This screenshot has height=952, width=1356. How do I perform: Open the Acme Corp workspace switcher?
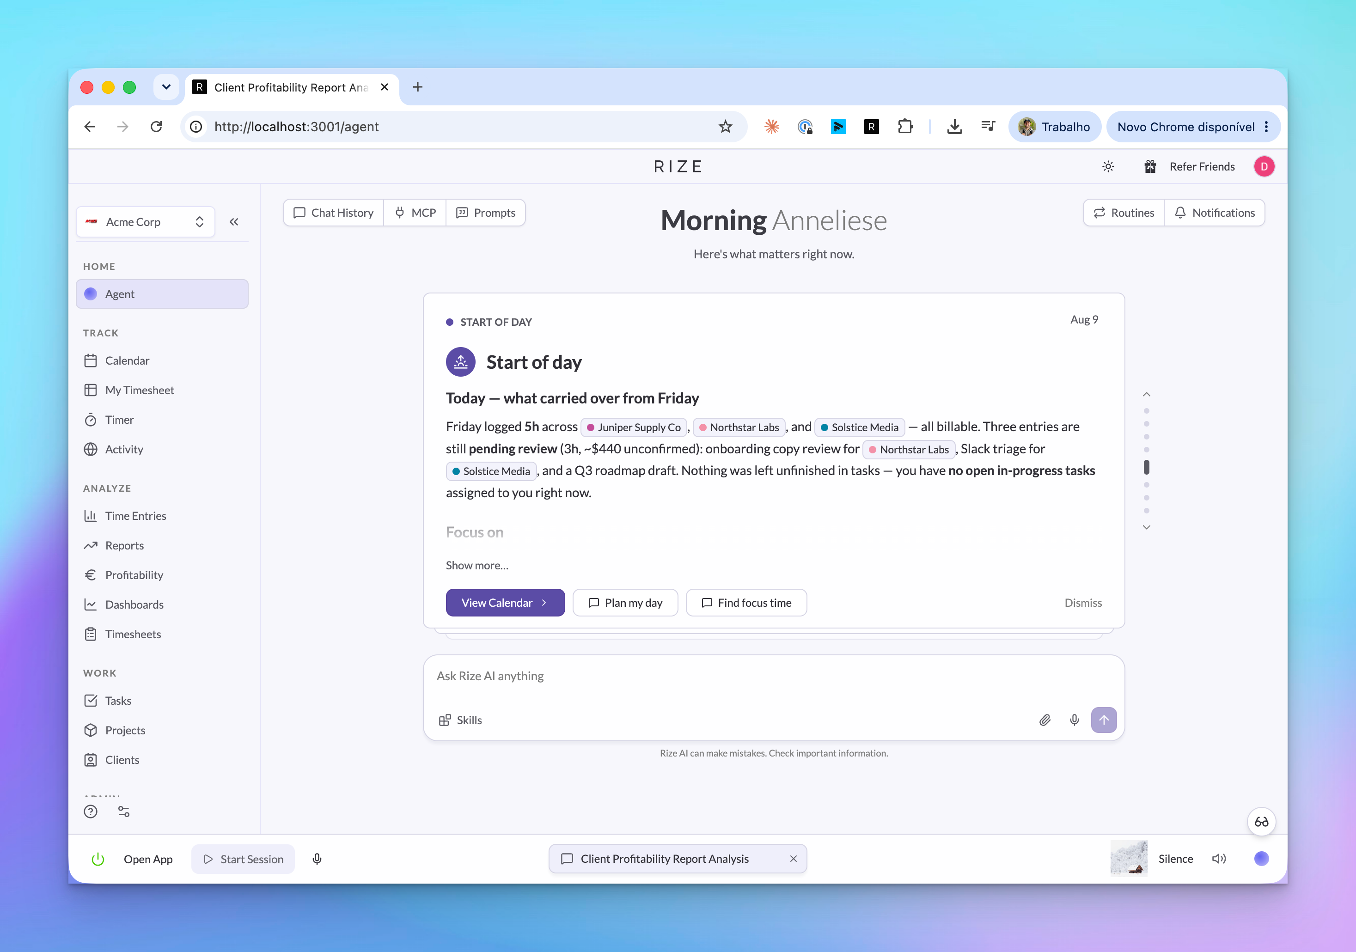145,222
